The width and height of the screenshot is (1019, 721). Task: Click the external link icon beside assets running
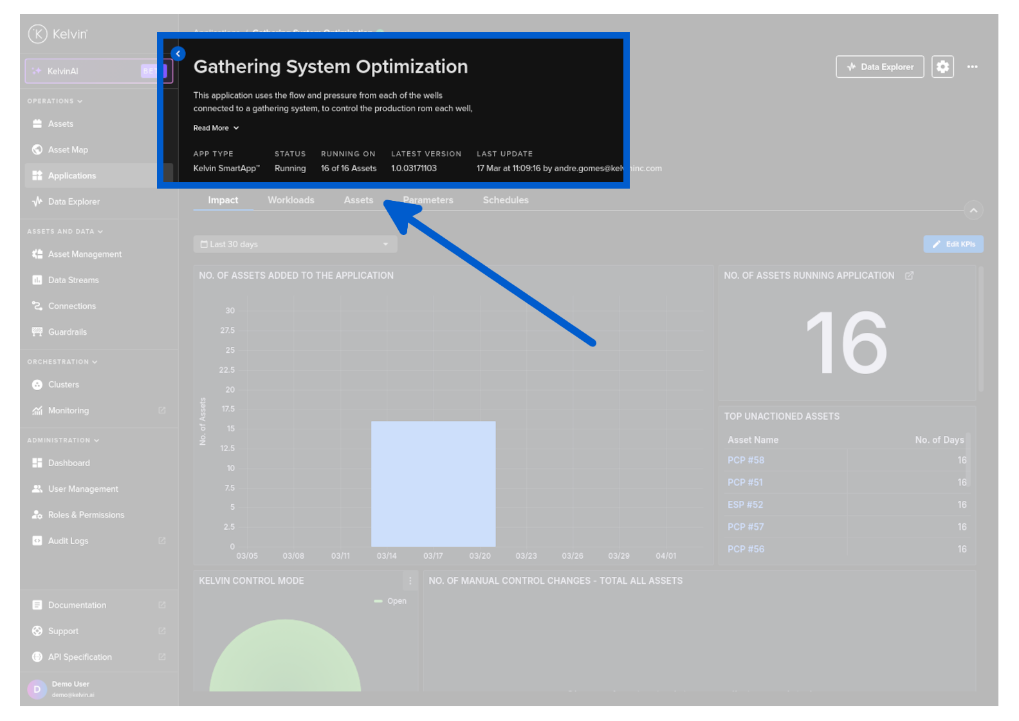(909, 276)
